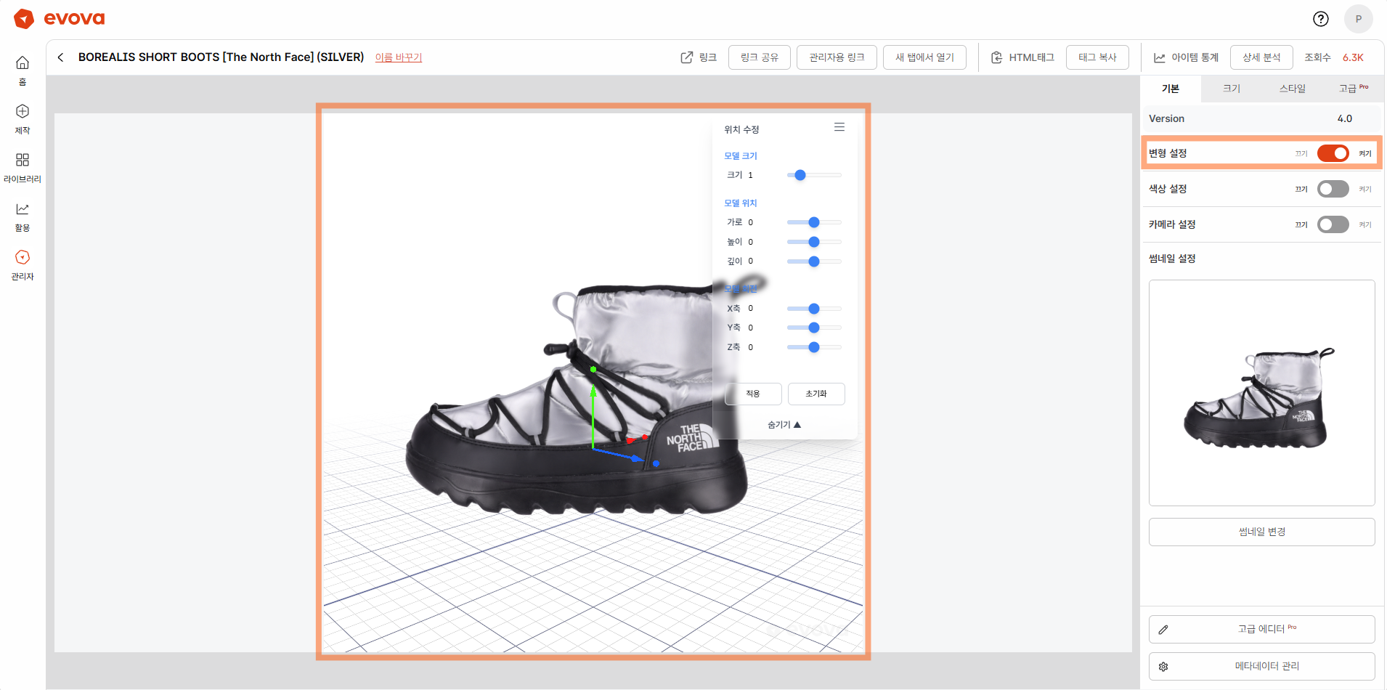Enable the 카메라 설정 toggle
The width and height of the screenshot is (1387, 690).
pos(1333,224)
